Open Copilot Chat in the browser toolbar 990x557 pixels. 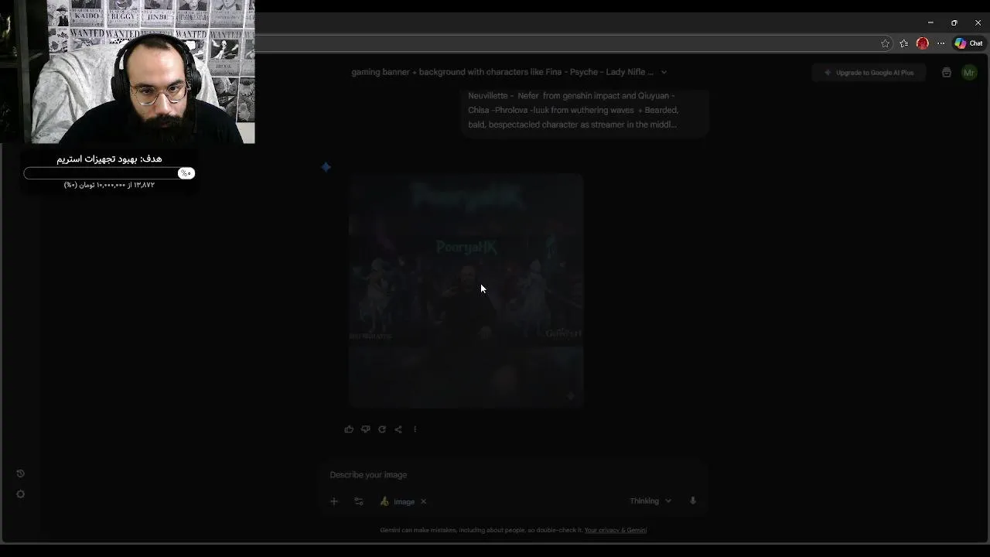[x=968, y=43]
